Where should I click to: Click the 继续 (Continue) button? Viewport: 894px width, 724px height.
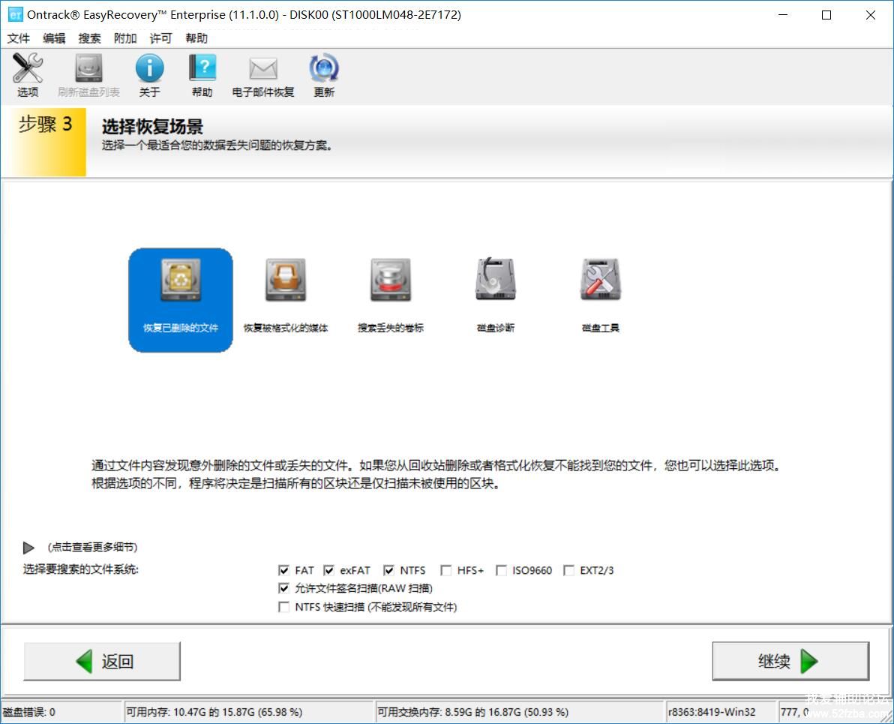tap(790, 661)
